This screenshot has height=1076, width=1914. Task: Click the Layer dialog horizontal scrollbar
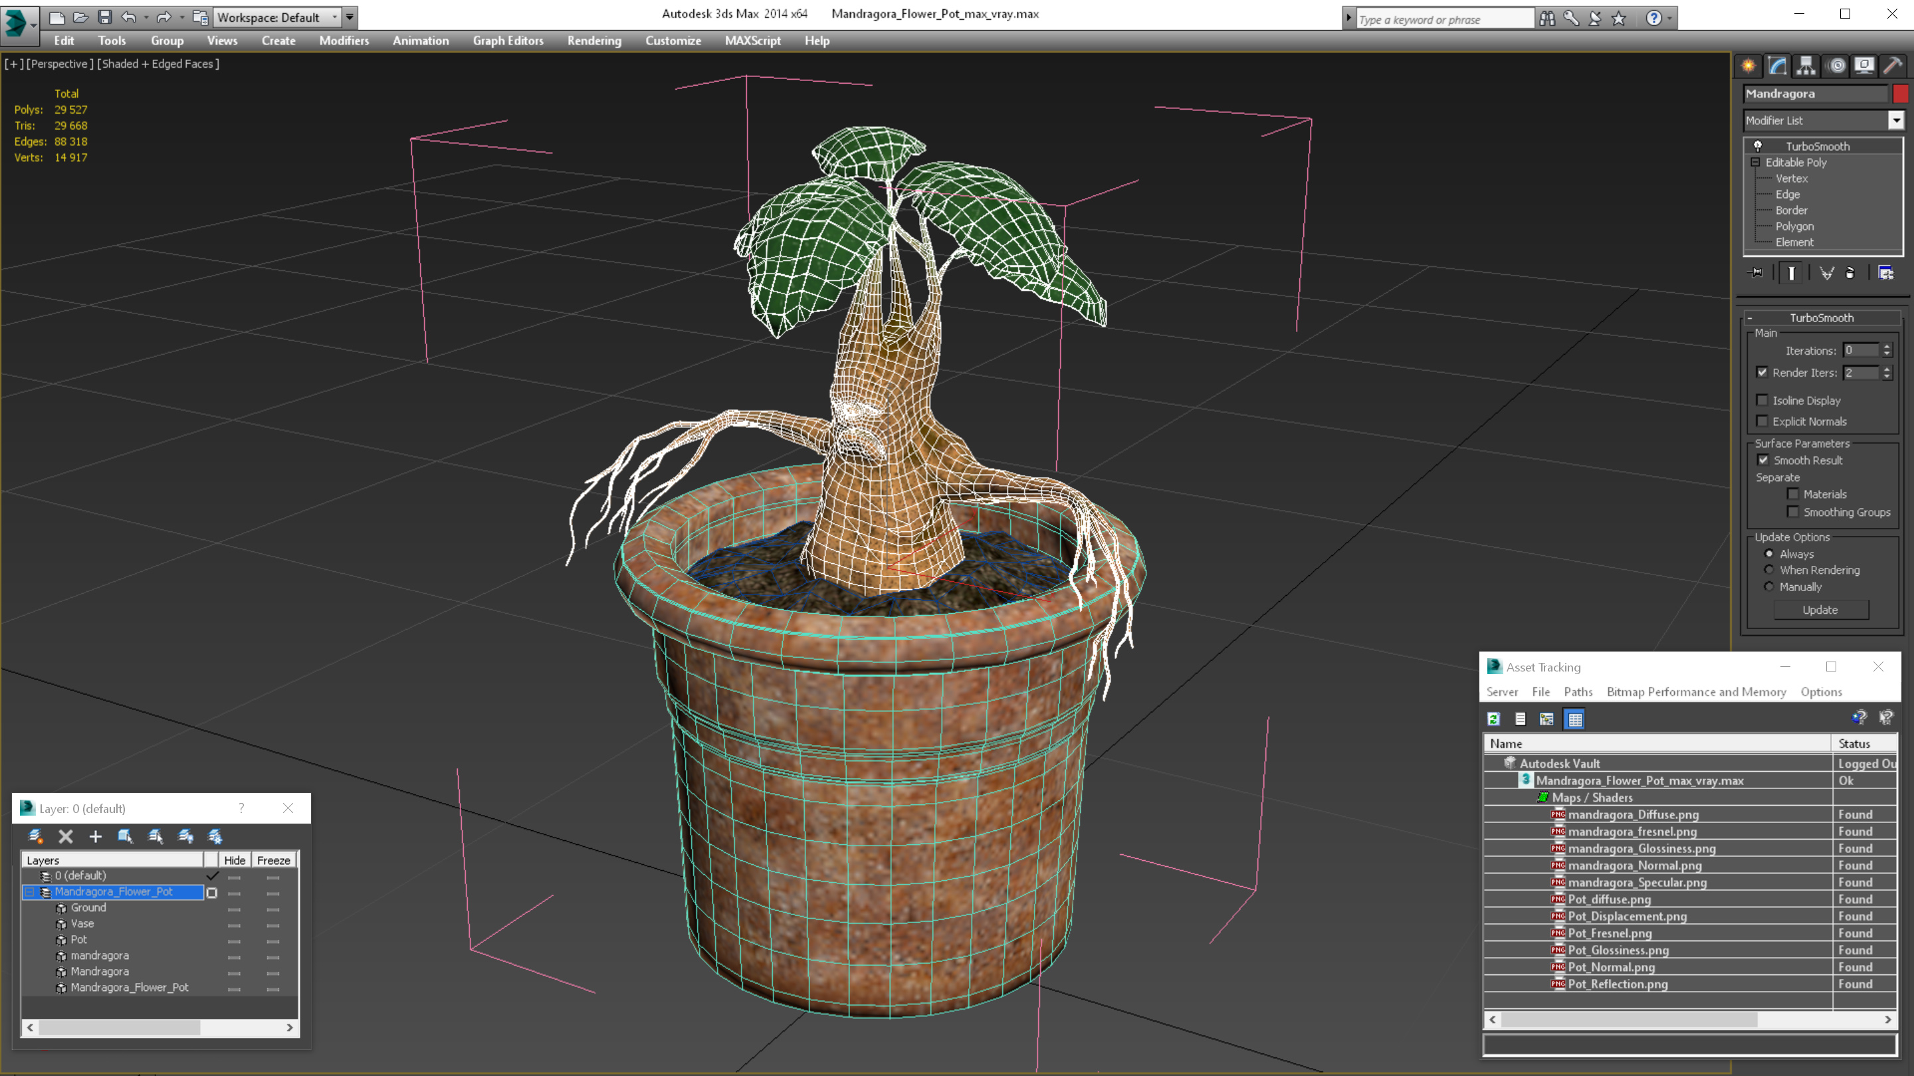click(x=159, y=1028)
